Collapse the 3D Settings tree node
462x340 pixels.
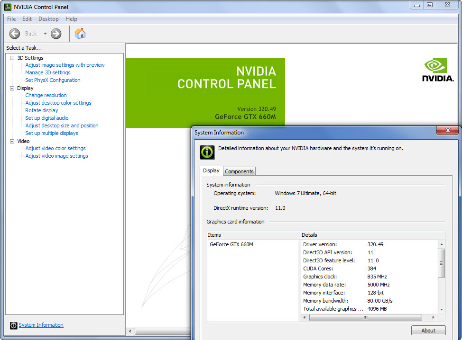click(x=12, y=58)
